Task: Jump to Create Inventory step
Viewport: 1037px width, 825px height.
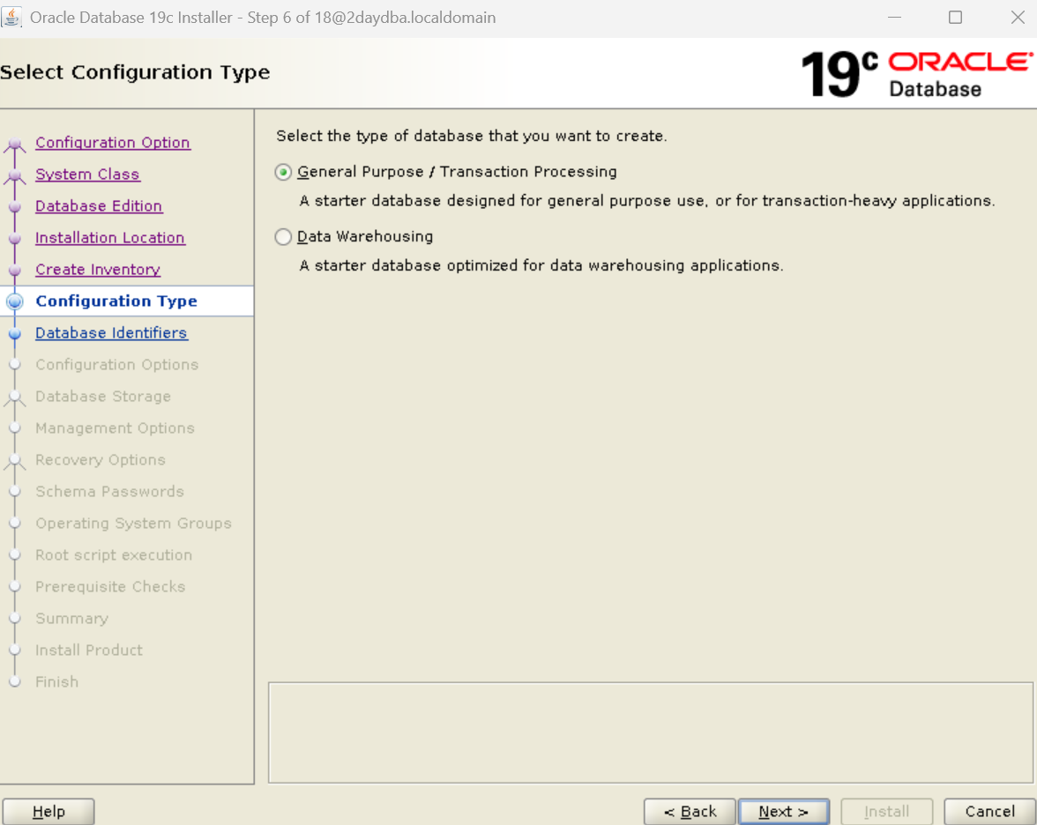Action: [x=98, y=269]
